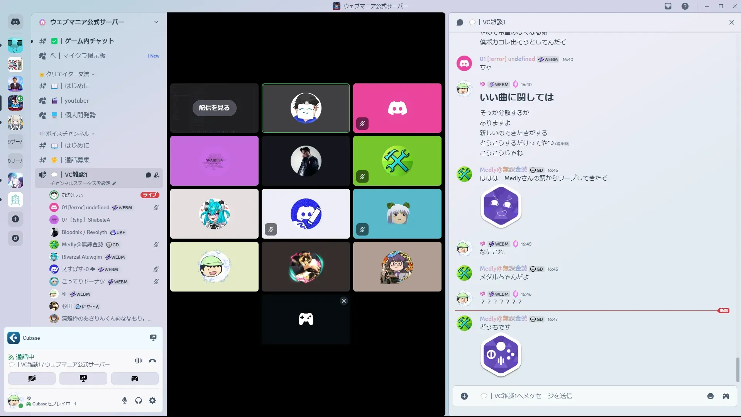Toggle microphone mute in user panel
741x417 pixels.
point(124,400)
